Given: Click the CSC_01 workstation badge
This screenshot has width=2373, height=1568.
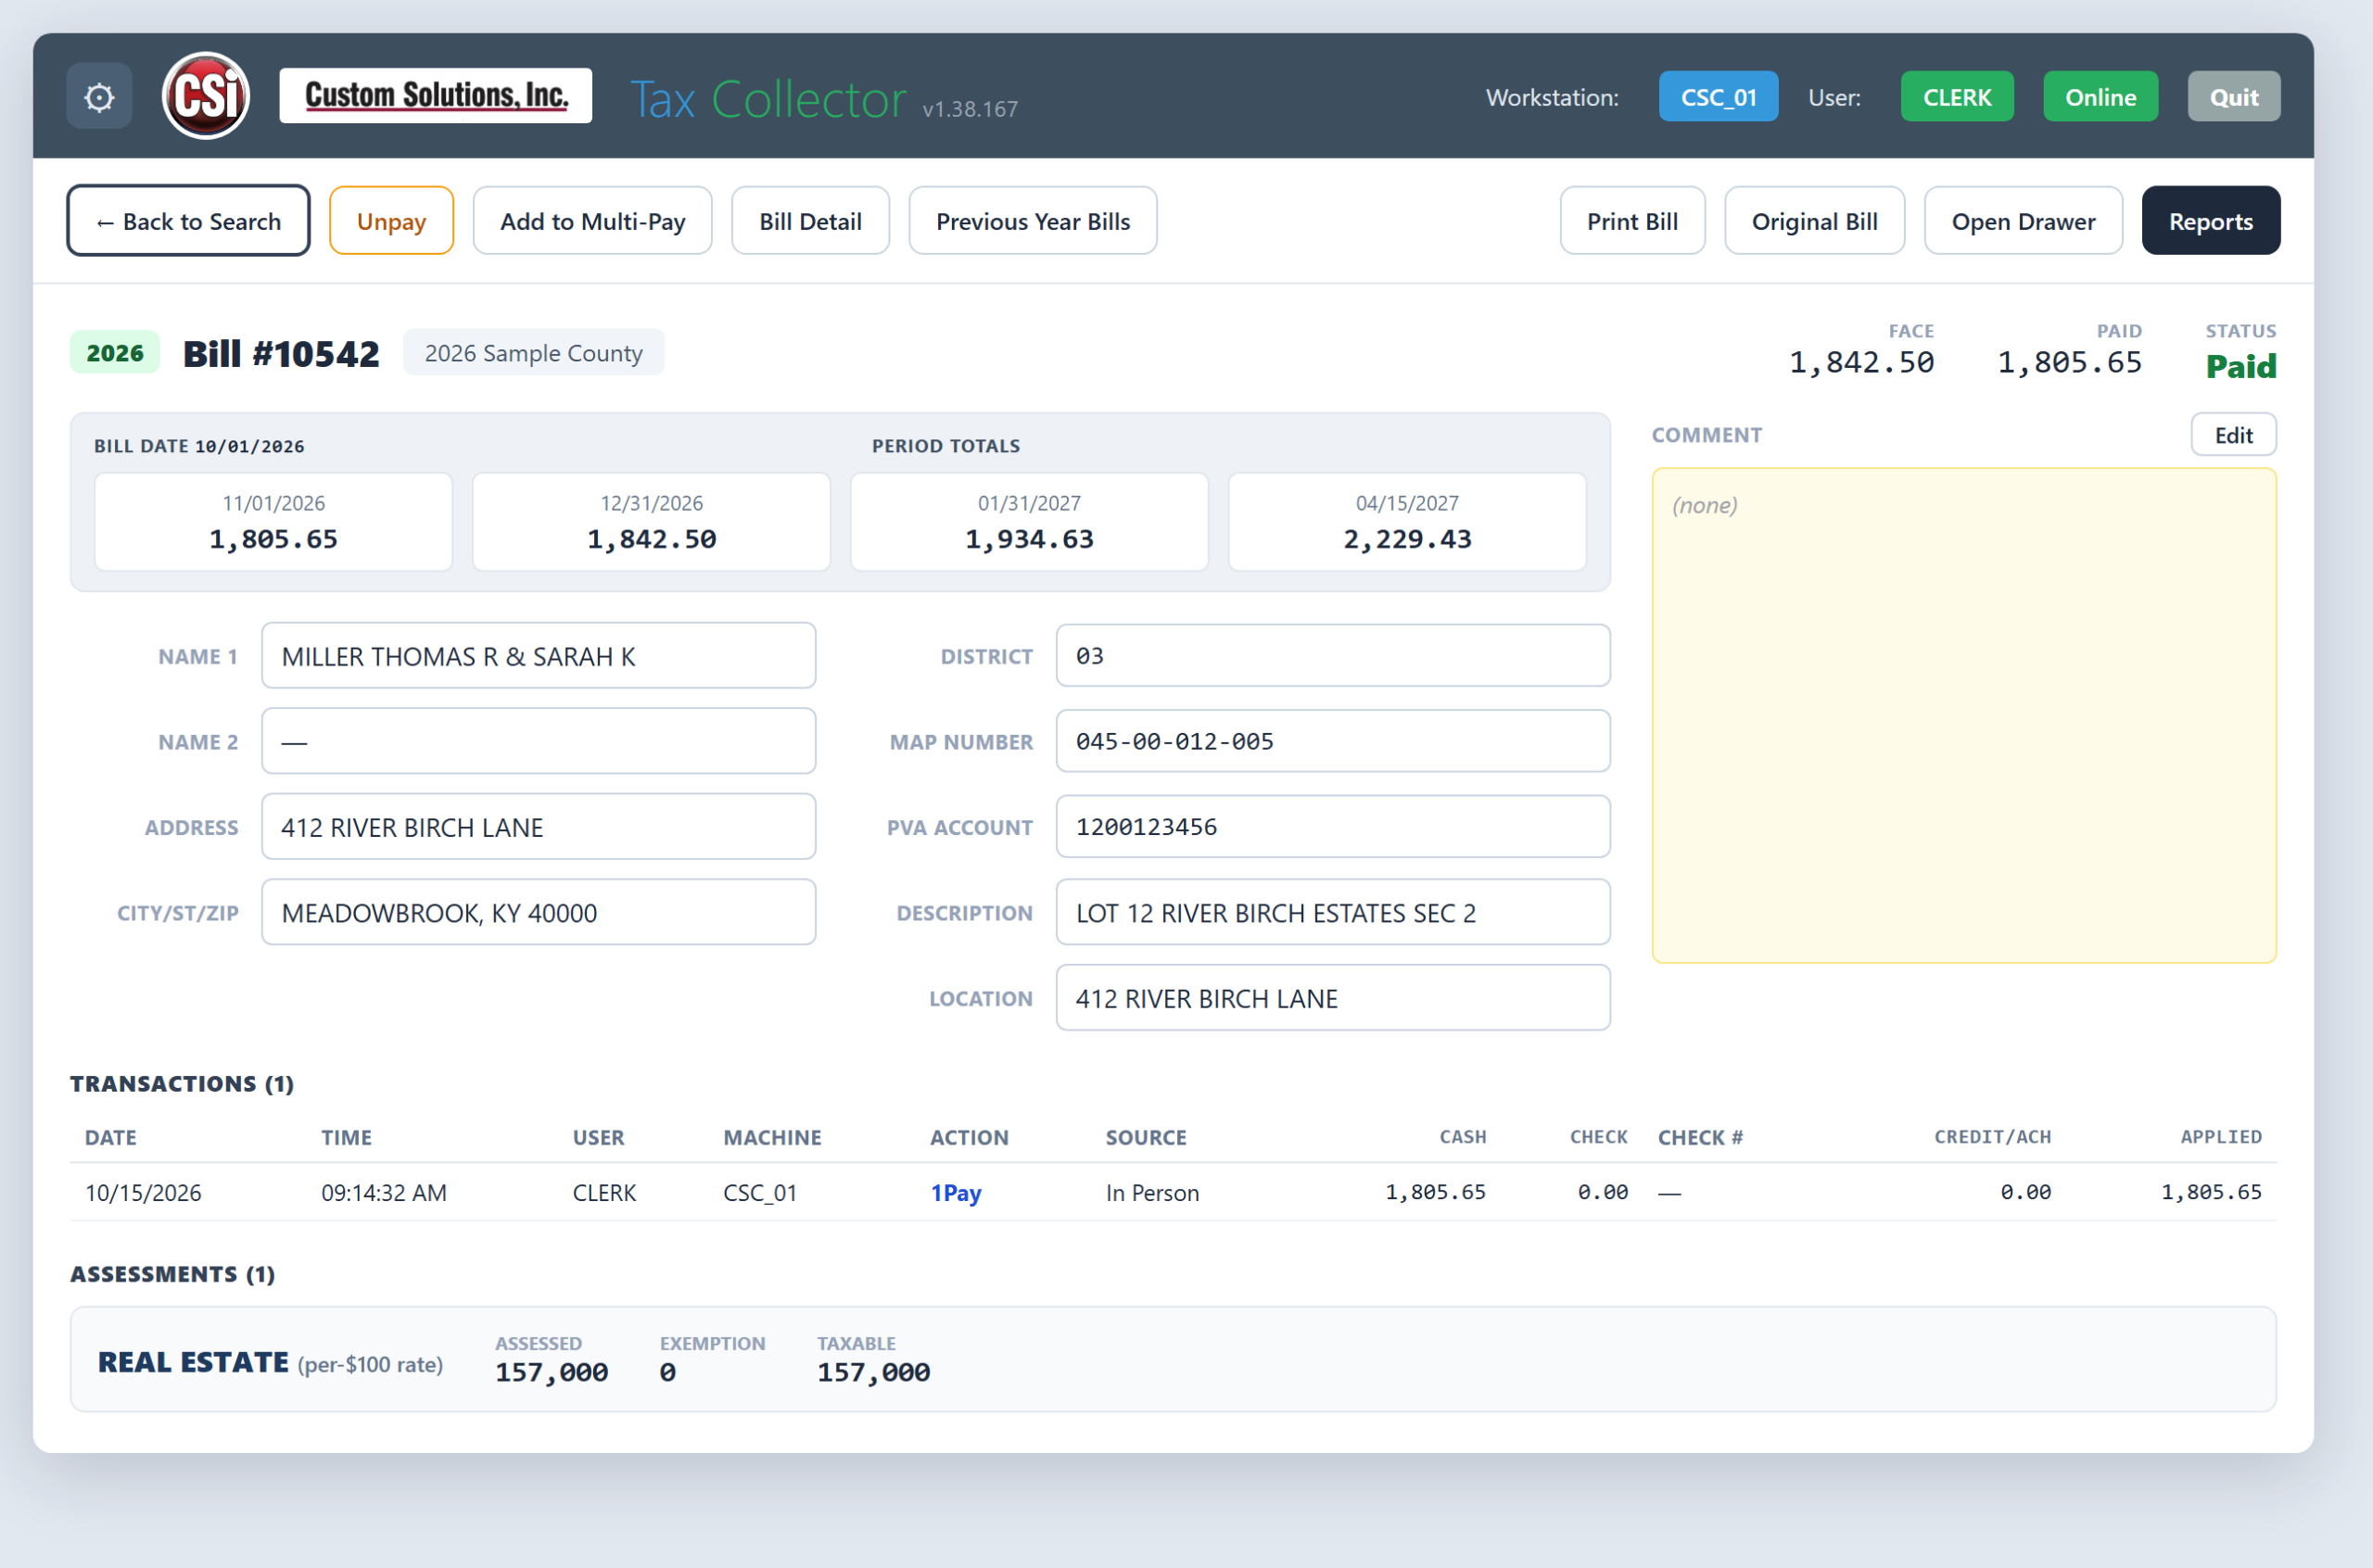Looking at the screenshot, I should point(1718,97).
